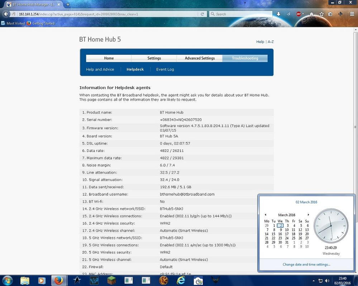
Task: Click the network tray icon
Action: (321, 281)
